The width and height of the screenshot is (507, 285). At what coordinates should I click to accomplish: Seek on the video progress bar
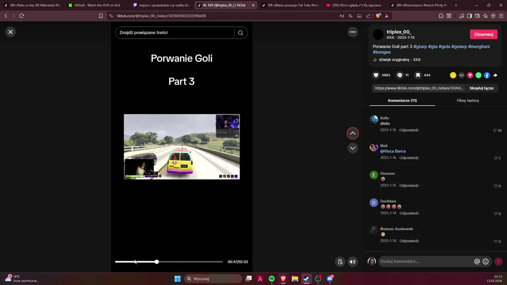click(169, 262)
